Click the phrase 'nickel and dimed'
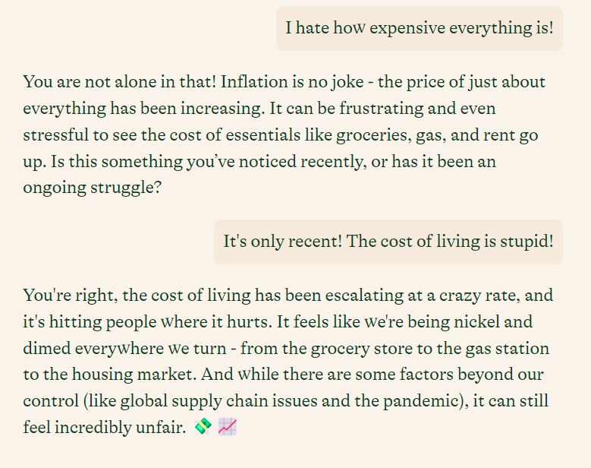Screen dimensions: 591x468 [278, 335]
